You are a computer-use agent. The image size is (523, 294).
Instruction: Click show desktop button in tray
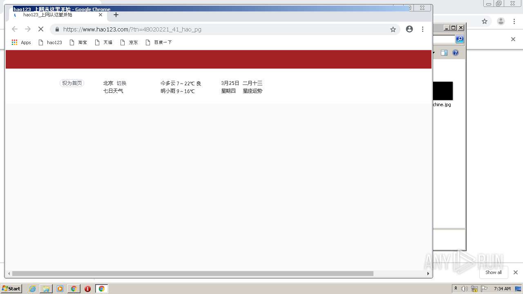(x=518, y=289)
